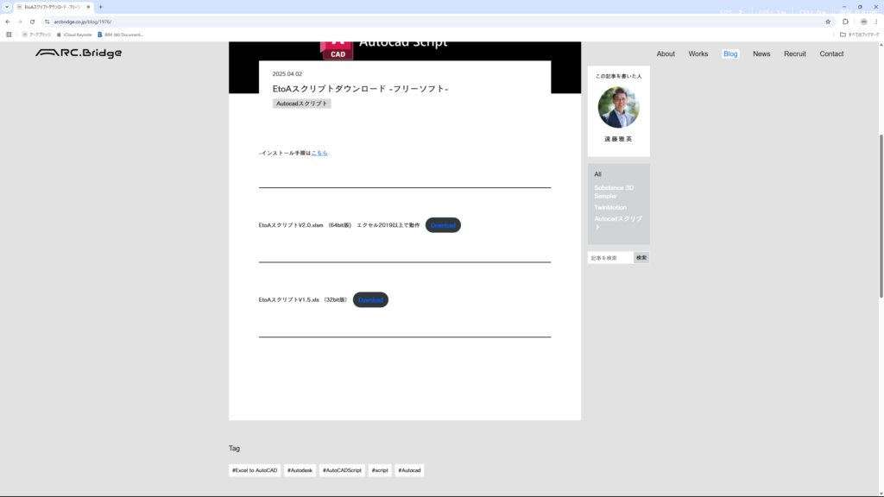This screenshot has height=497, width=884.
Task: Download EtoAスクリプトV2.0.xlsm 64bit version
Action: click(443, 225)
